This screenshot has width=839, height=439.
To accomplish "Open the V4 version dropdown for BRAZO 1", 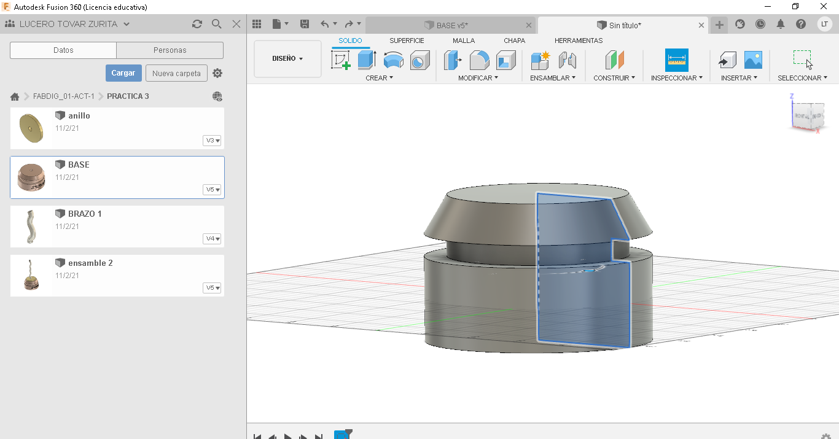I will (x=212, y=239).
